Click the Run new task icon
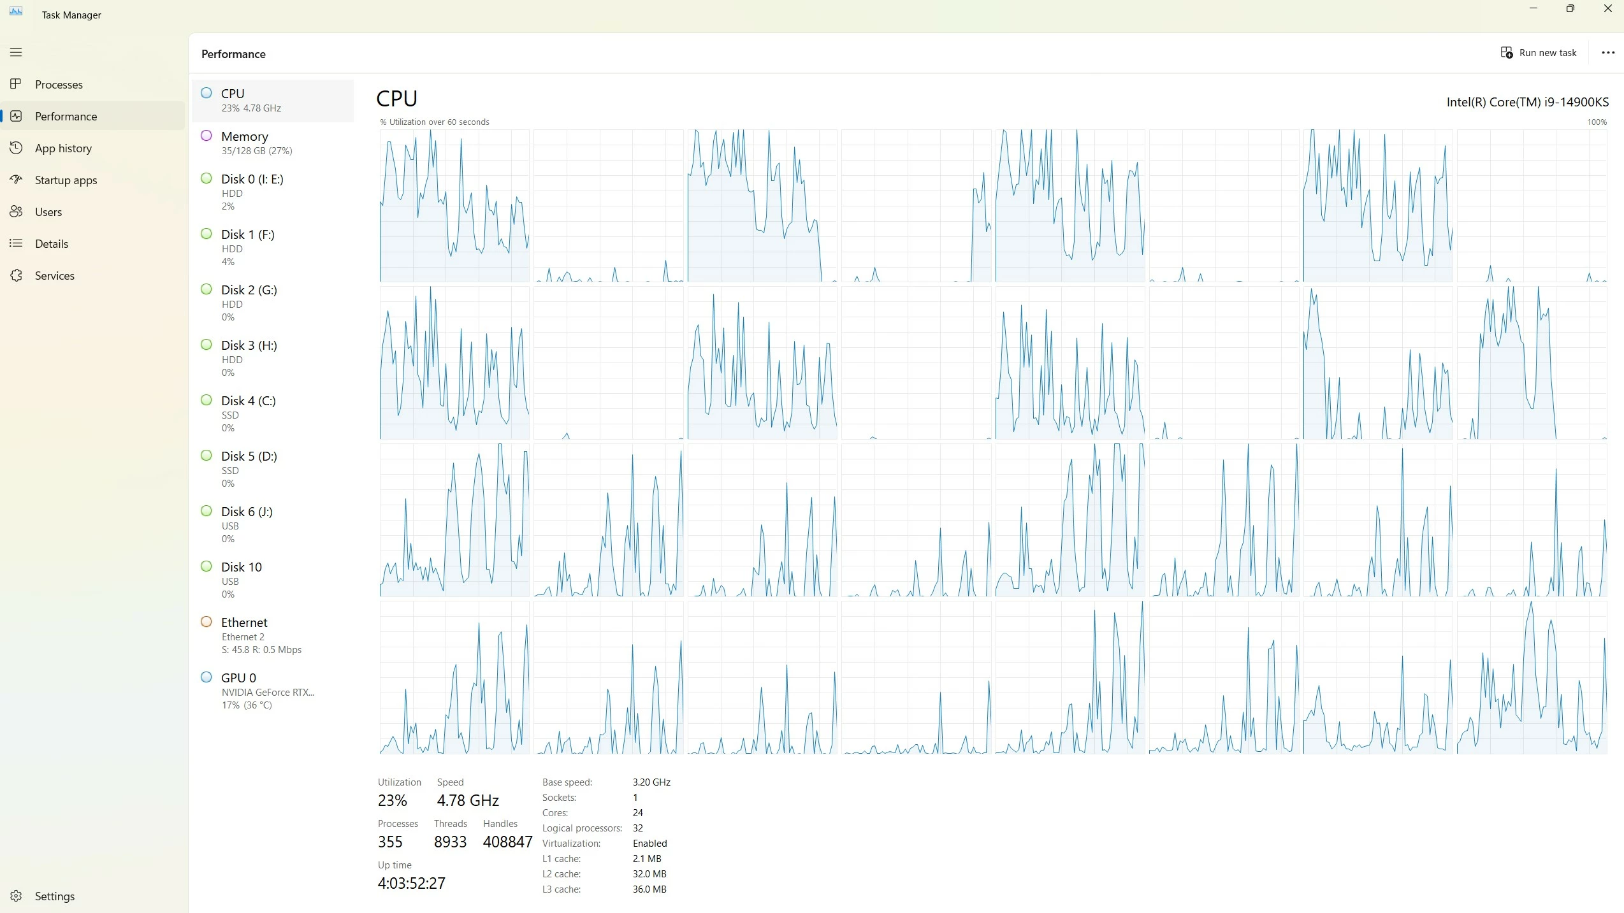Viewport: 1624px width, 913px height. coord(1507,53)
